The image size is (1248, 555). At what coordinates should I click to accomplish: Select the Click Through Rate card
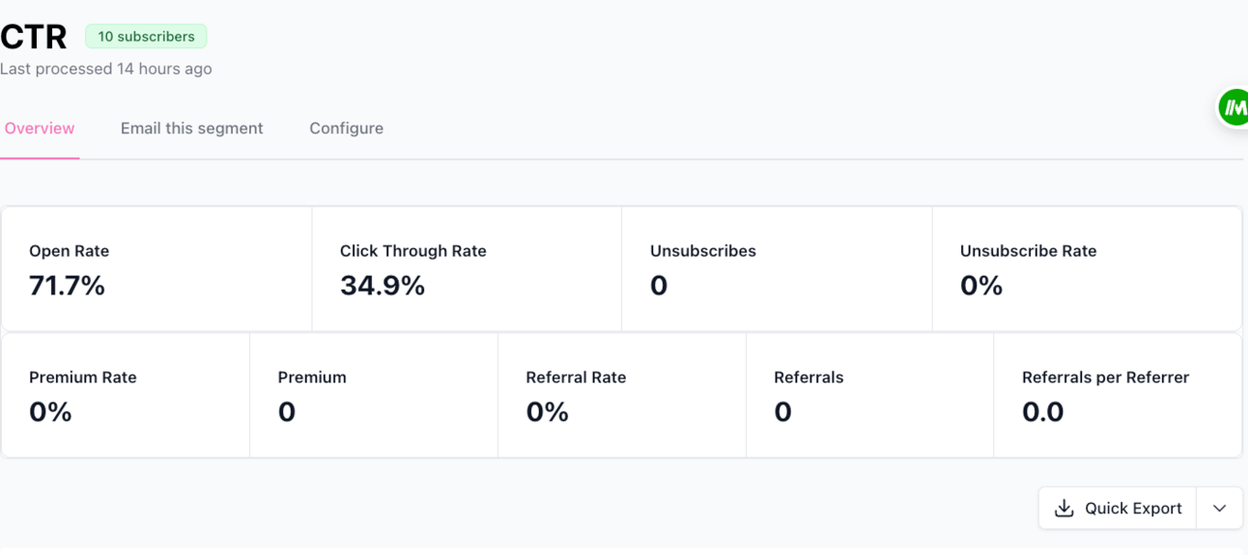[x=466, y=268]
